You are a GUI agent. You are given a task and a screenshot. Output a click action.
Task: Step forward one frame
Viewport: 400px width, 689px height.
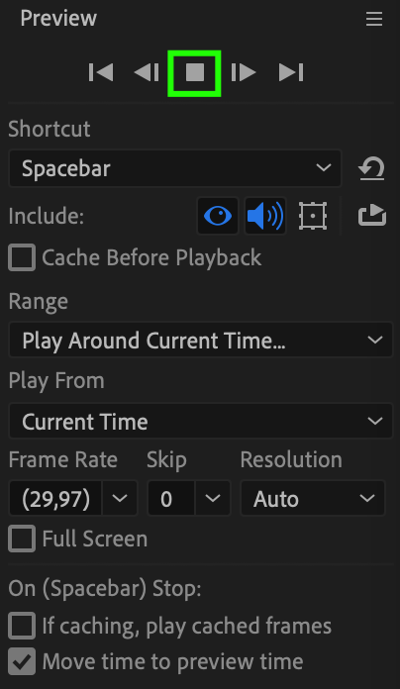(244, 72)
